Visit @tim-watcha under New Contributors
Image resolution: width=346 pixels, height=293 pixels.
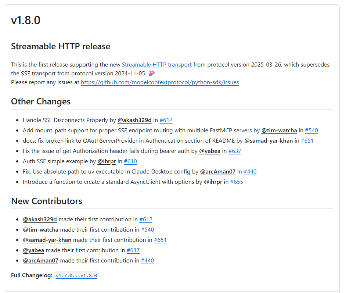point(40,230)
